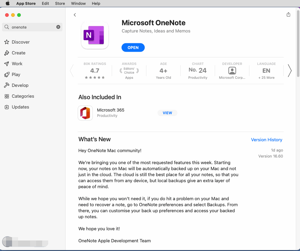Click the 1d ago timestamp

coord(277,150)
